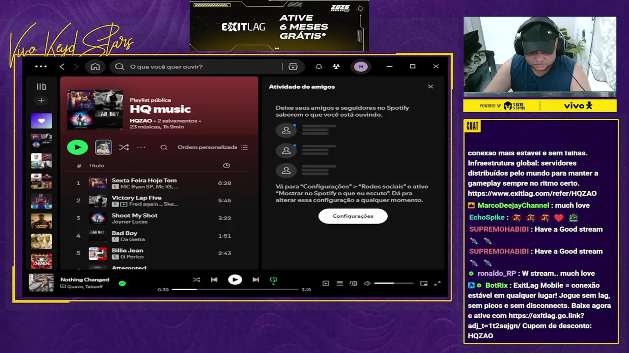This screenshot has width=629, height=353.
Task: Mute the volume speaker icon
Action: tap(367, 283)
